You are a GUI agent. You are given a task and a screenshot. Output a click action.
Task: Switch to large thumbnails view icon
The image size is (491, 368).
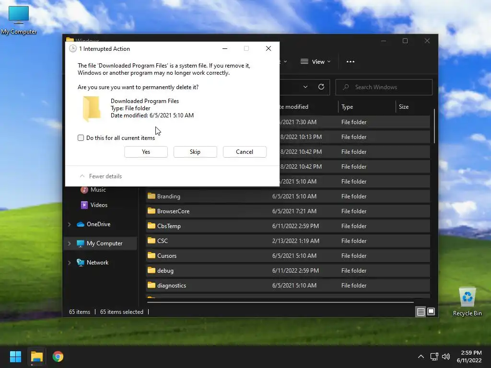pyautogui.click(x=431, y=311)
